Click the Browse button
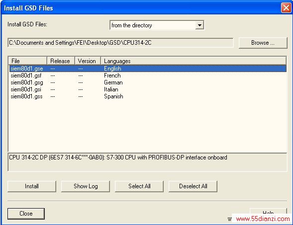Viewport: 293px width, 225px height. (x=263, y=43)
